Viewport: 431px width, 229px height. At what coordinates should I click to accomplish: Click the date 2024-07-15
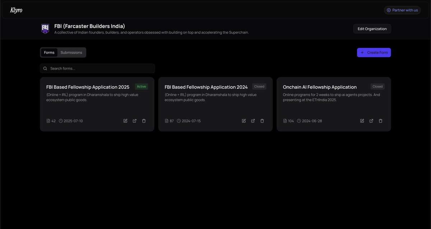tap(191, 121)
